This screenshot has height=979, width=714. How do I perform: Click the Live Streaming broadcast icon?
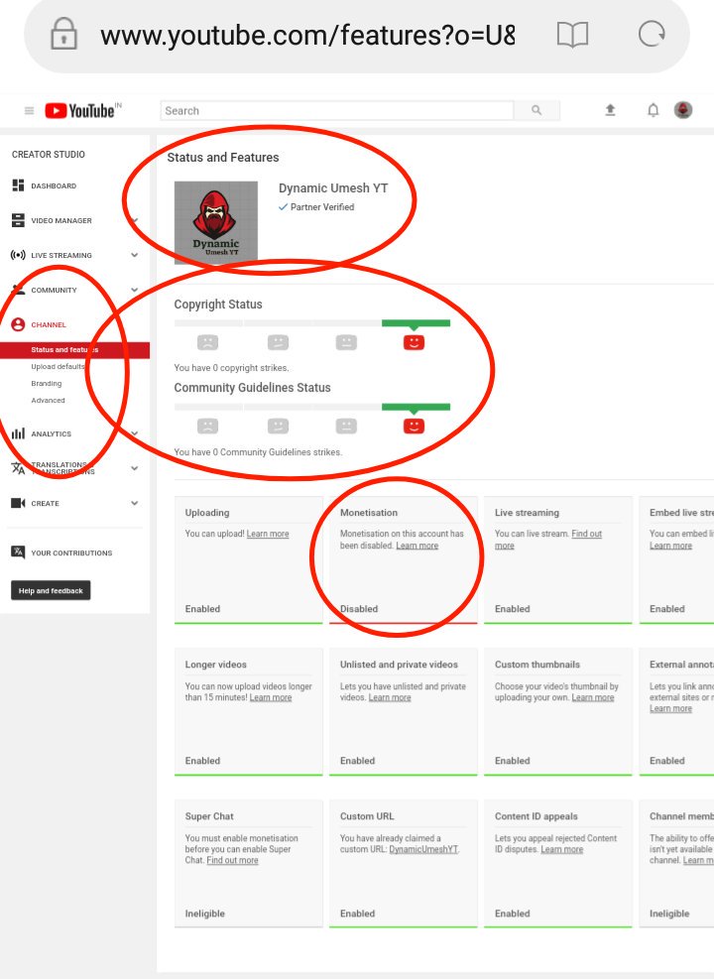(x=18, y=255)
